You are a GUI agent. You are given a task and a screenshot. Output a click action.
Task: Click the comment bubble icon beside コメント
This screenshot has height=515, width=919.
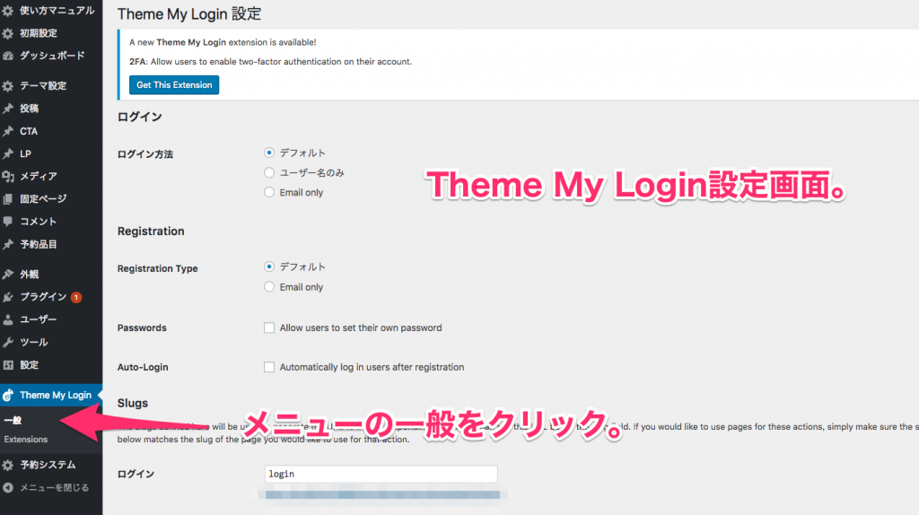tap(7, 222)
